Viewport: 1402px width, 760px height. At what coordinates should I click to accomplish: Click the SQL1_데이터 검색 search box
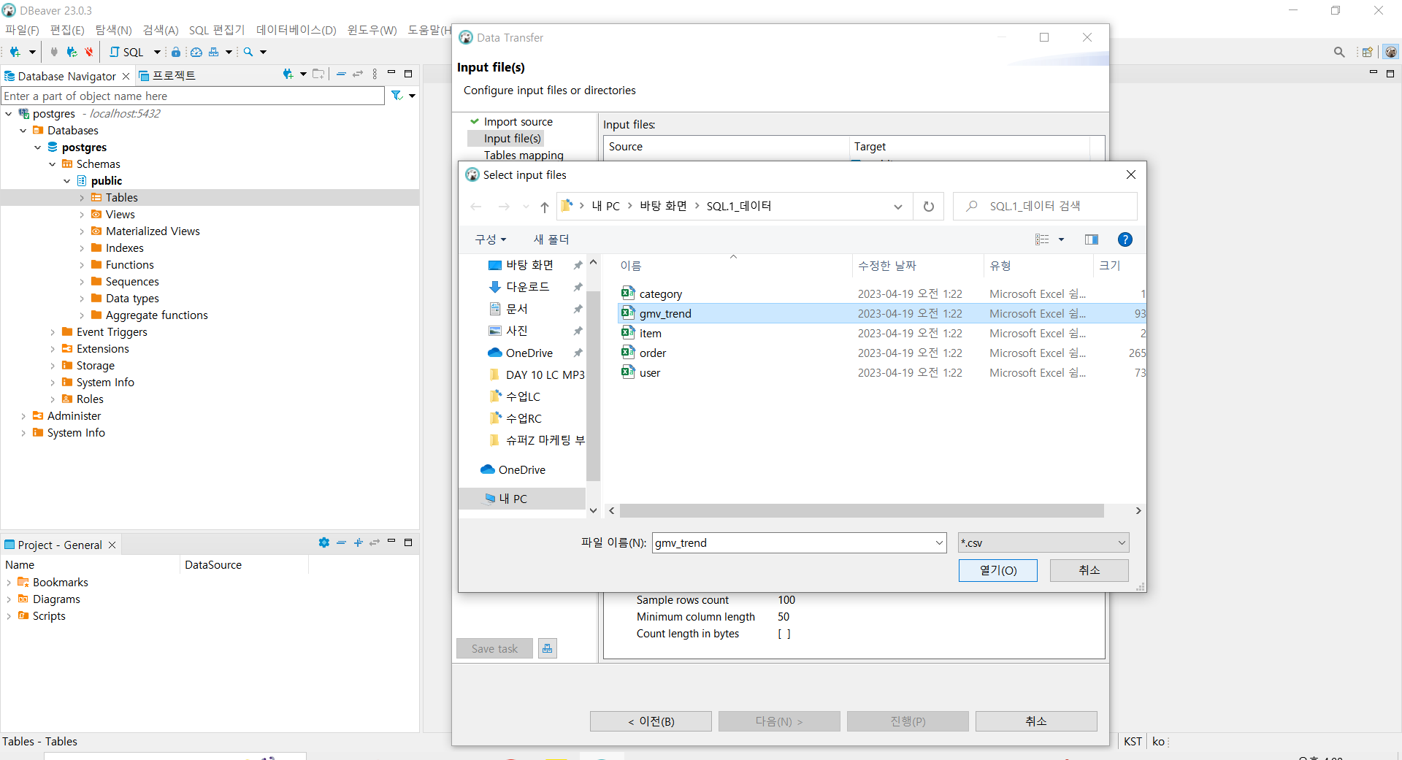tap(1044, 207)
